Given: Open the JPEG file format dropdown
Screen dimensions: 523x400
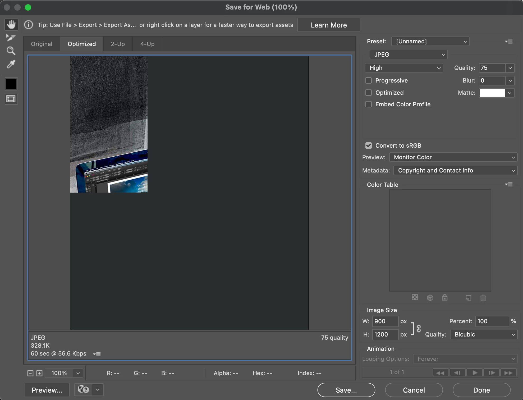Looking at the screenshot, I should click(408, 54).
